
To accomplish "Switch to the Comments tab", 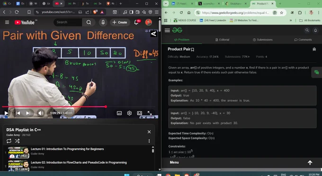I will pos(303,40).
